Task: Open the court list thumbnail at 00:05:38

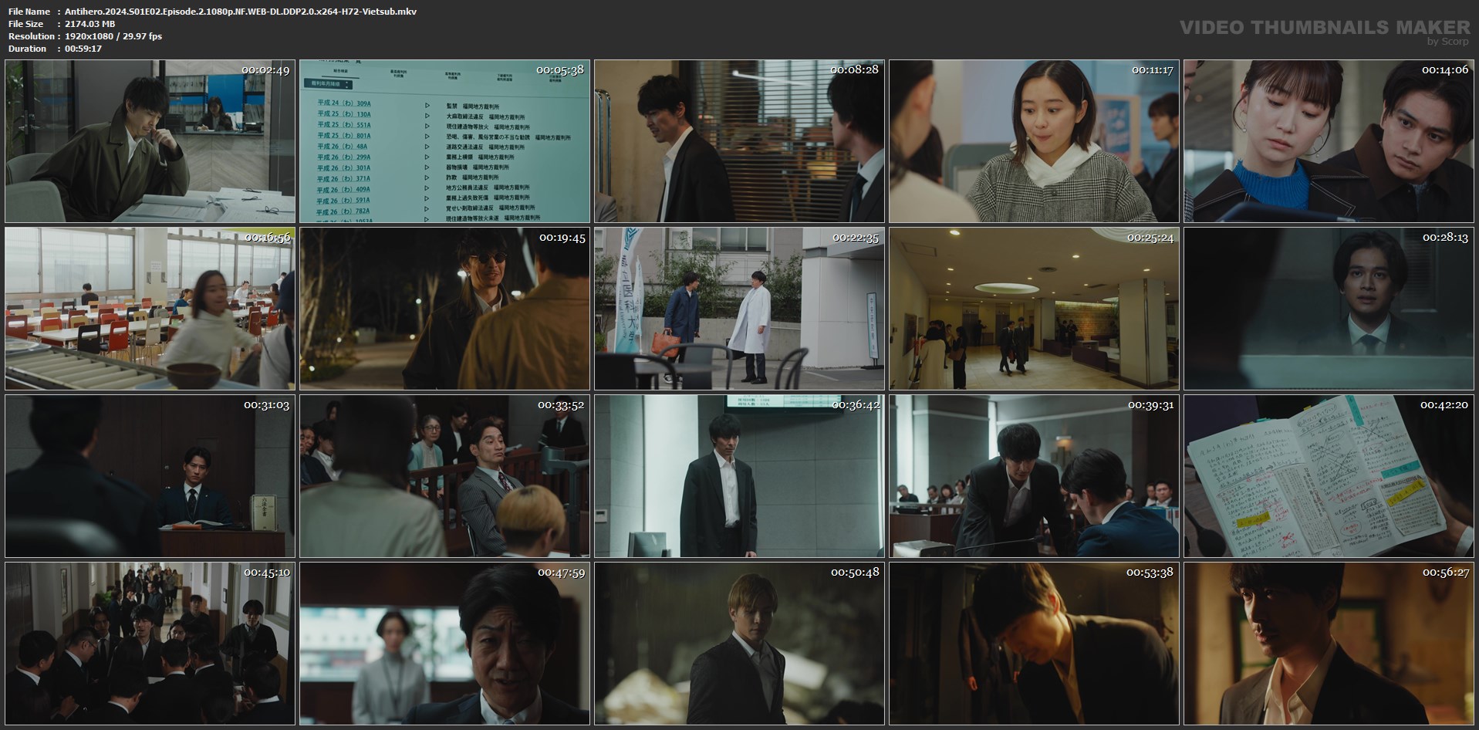Action: tap(444, 141)
